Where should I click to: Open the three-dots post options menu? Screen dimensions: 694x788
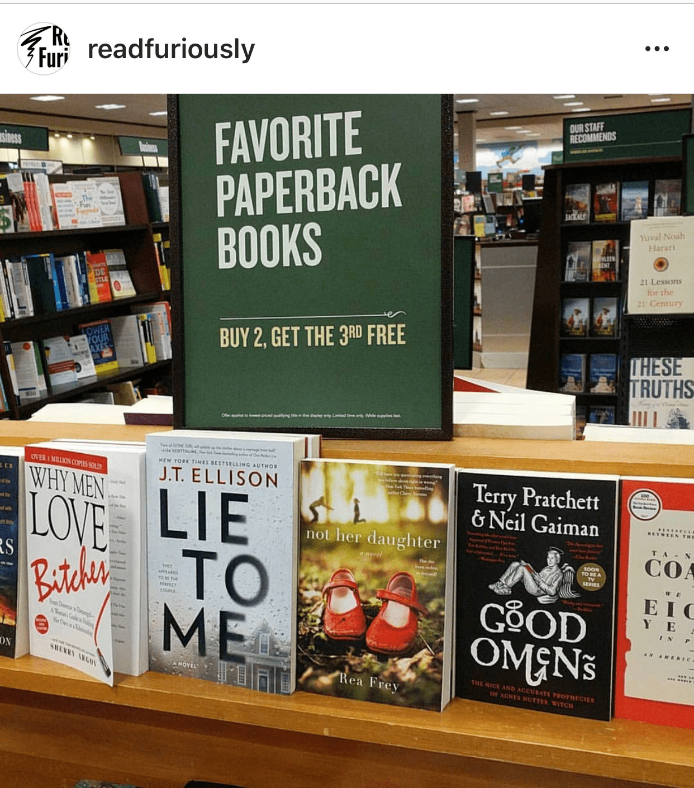[x=657, y=49]
